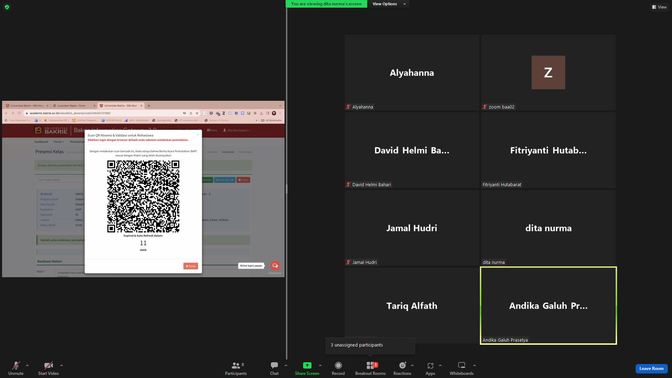672x378 pixels.
Task: Open the All Bookmarks folder
Action: pyautogui.click(x=271, y=120)
